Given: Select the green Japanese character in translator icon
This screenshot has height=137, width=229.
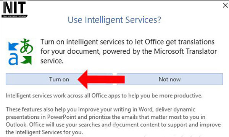Looking at the screenshot, I should coord(26,46).
